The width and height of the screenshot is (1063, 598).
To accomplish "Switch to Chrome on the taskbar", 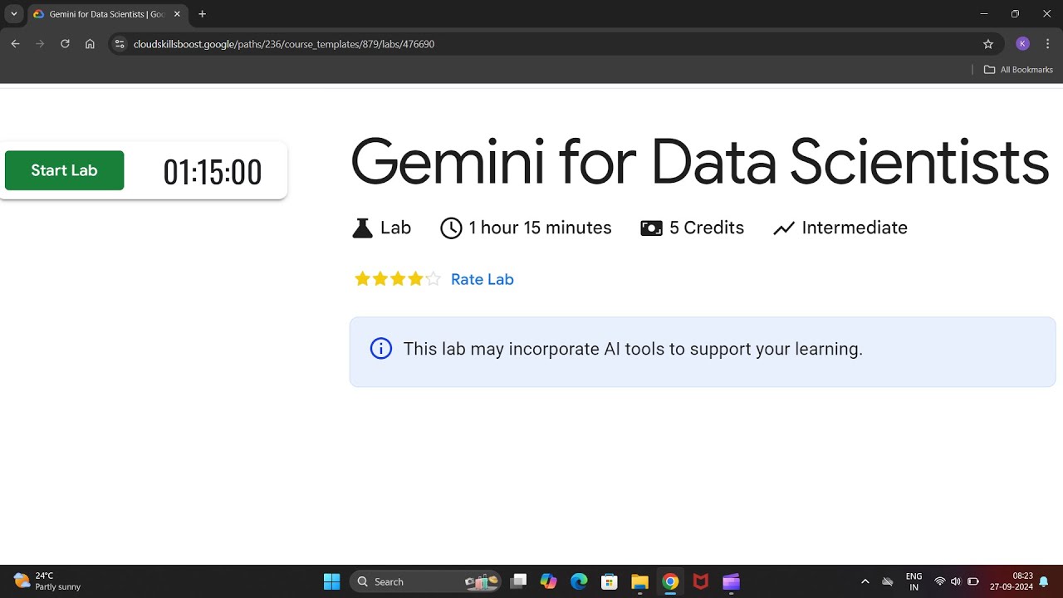I will (670, 581).
